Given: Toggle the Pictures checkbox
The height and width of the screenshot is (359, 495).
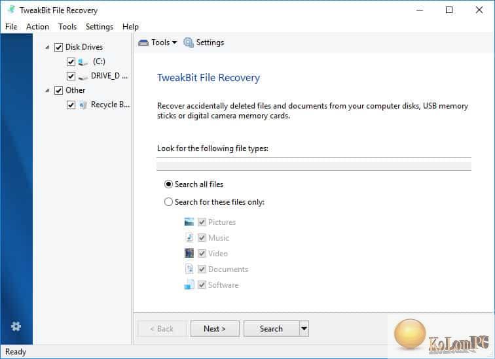Looking at the screenshot, I should pyautogui.click(x=202, y=222).
